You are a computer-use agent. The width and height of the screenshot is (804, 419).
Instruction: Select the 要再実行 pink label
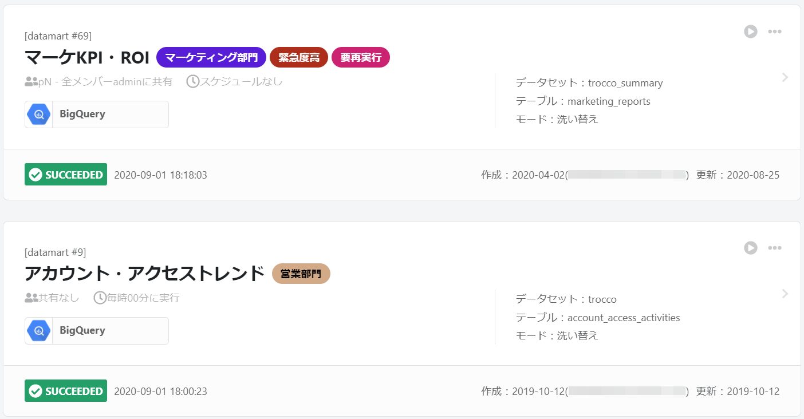pyautogui.click(x=361, y=57)
